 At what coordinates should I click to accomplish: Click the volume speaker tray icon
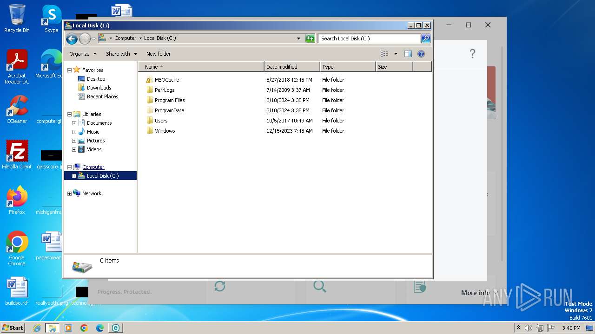[529, 328]
